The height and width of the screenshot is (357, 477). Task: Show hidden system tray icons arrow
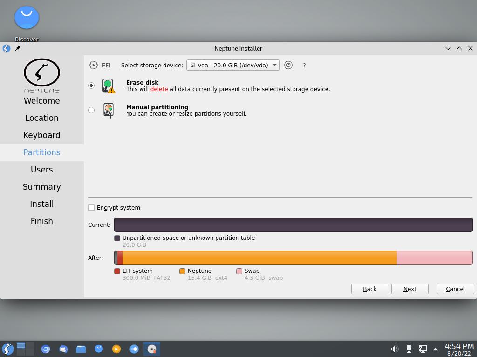[436, 349]
